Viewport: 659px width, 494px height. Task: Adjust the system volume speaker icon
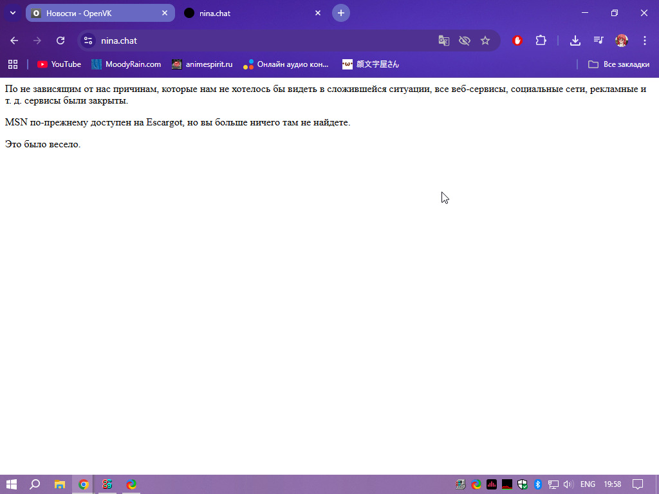(x=568, y=484)
